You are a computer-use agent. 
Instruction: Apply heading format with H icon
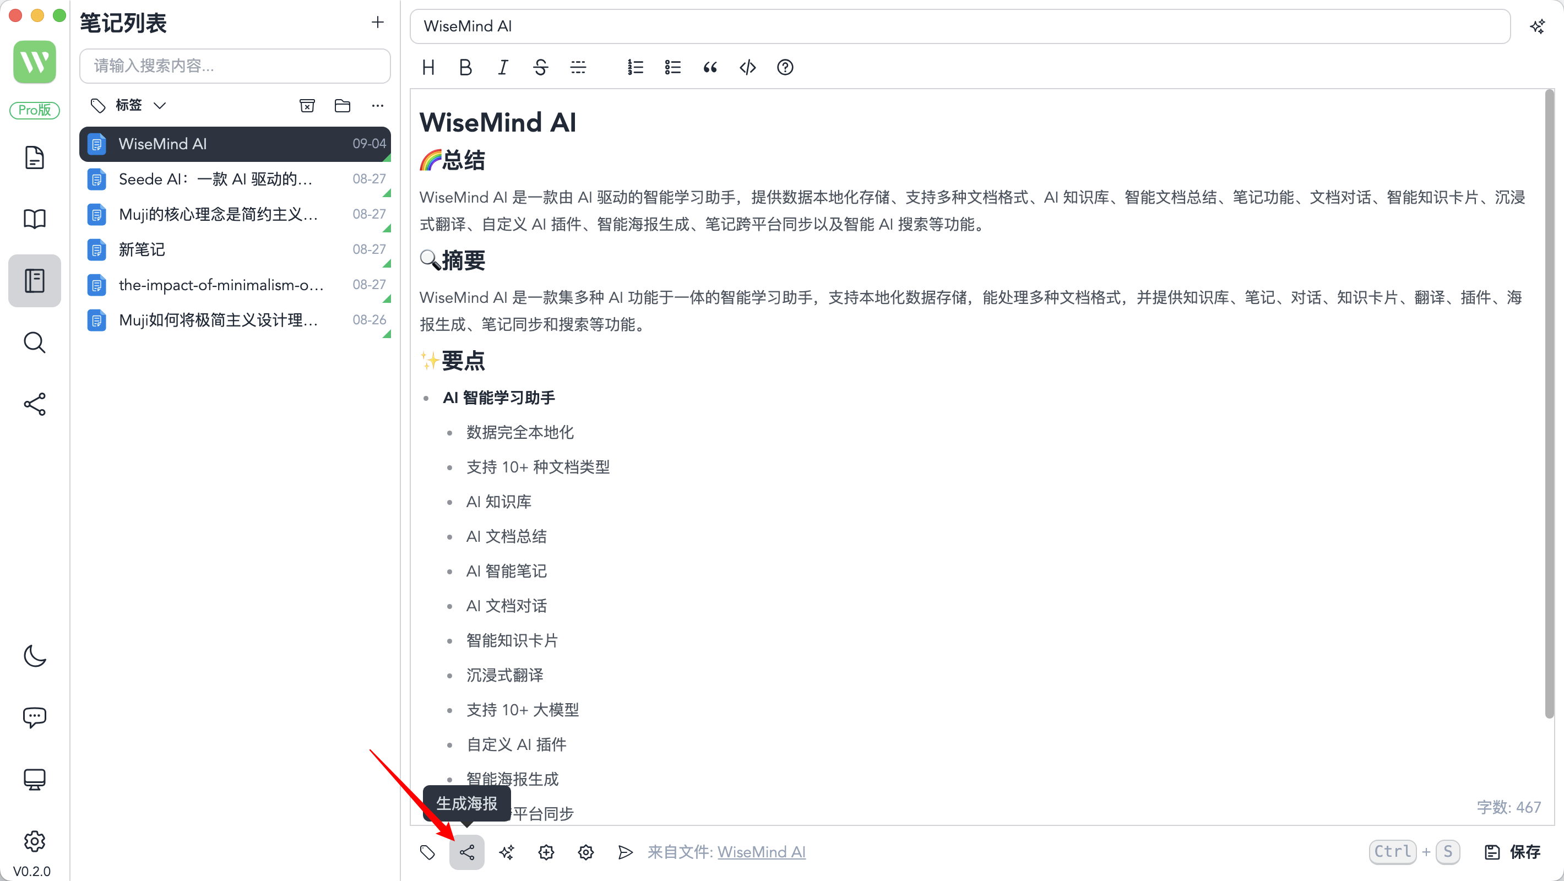[428, 67]
